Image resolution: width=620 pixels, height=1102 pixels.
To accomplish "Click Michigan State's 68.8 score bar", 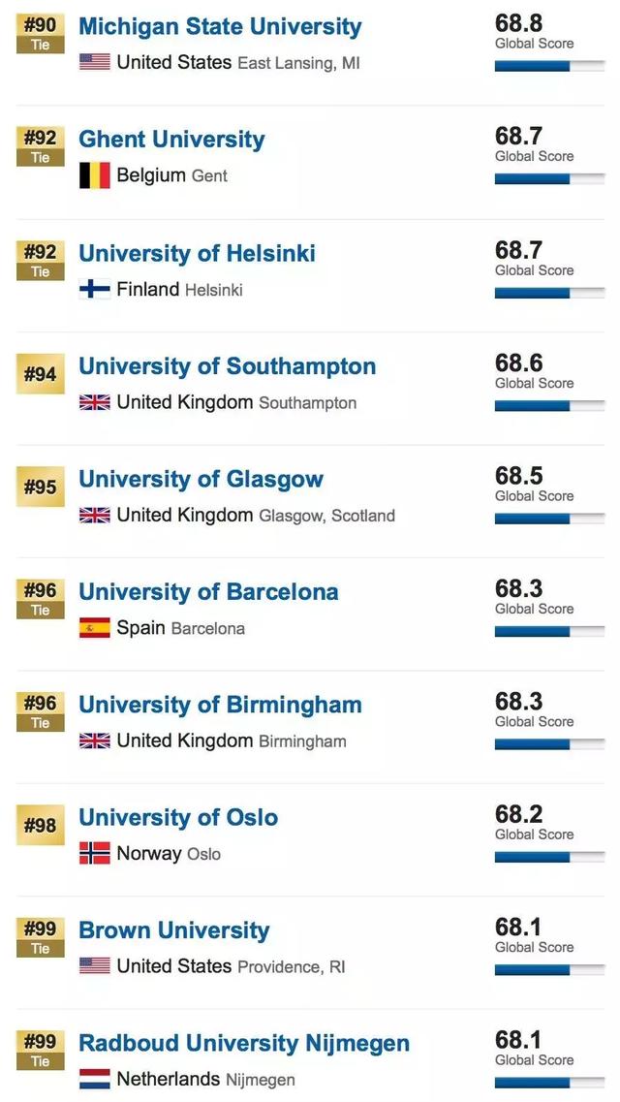I will point(549,66).
